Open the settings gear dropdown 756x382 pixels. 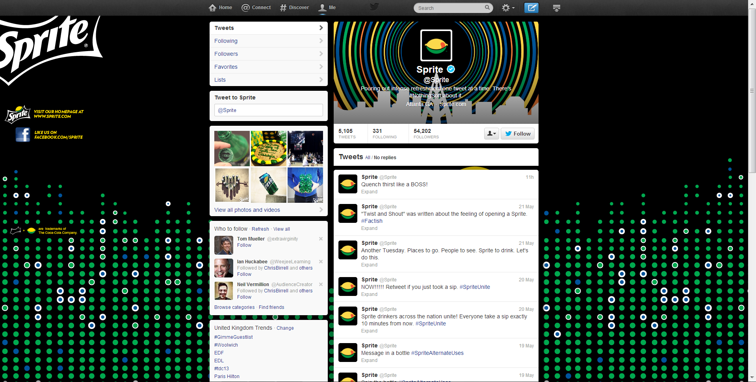[x=508, y=8]
